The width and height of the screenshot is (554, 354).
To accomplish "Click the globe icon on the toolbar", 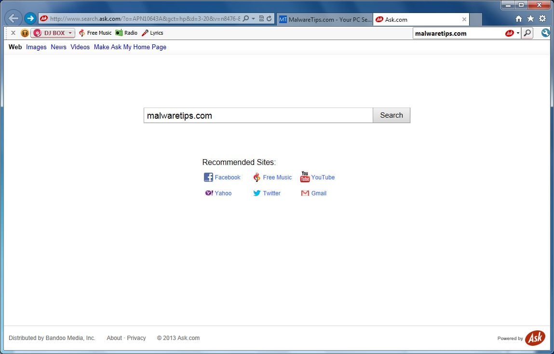I will (x=545, y=33).
